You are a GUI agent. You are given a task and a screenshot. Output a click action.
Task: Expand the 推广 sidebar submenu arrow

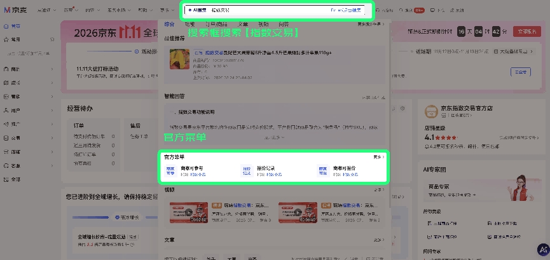coord(52,124)
